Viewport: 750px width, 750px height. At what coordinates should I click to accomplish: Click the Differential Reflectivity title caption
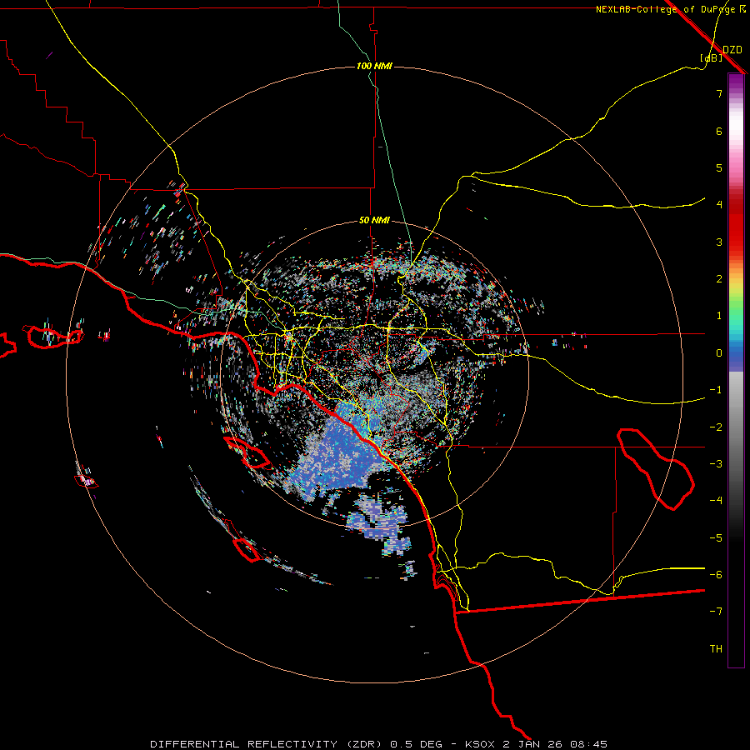tap(379, 744)
